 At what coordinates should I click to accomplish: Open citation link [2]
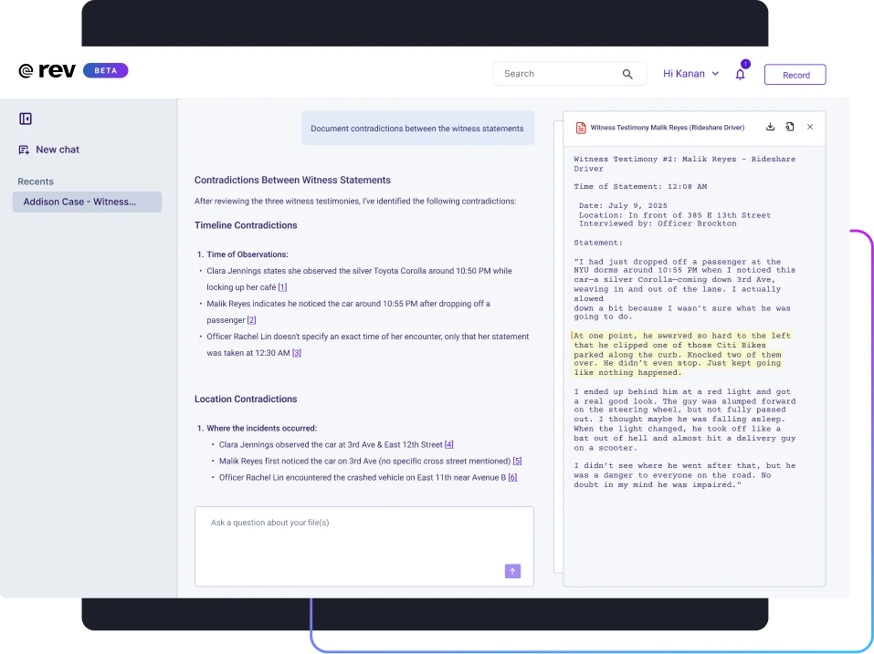[251, 320]
